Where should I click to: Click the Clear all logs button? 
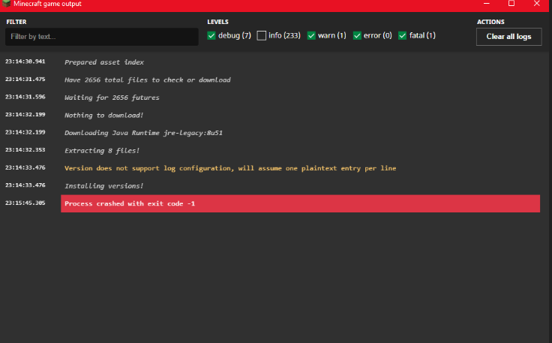(508, 37)
